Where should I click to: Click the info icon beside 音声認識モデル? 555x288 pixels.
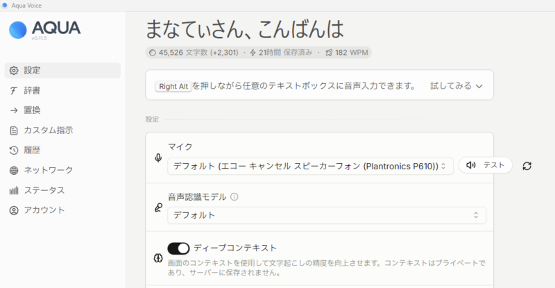(x=234, y=197)
